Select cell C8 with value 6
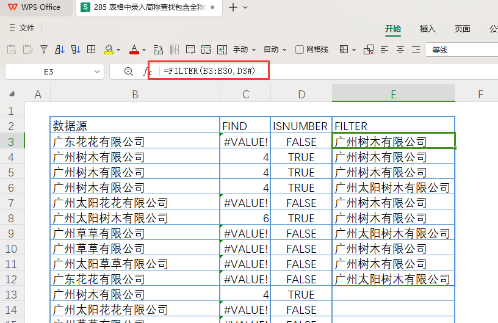Viewport: 498px width, 323px height. (x=245, y=218)
